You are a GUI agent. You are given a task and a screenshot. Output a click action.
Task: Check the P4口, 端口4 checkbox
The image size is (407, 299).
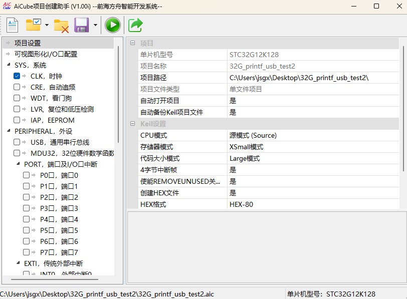[x=26, y=219]
